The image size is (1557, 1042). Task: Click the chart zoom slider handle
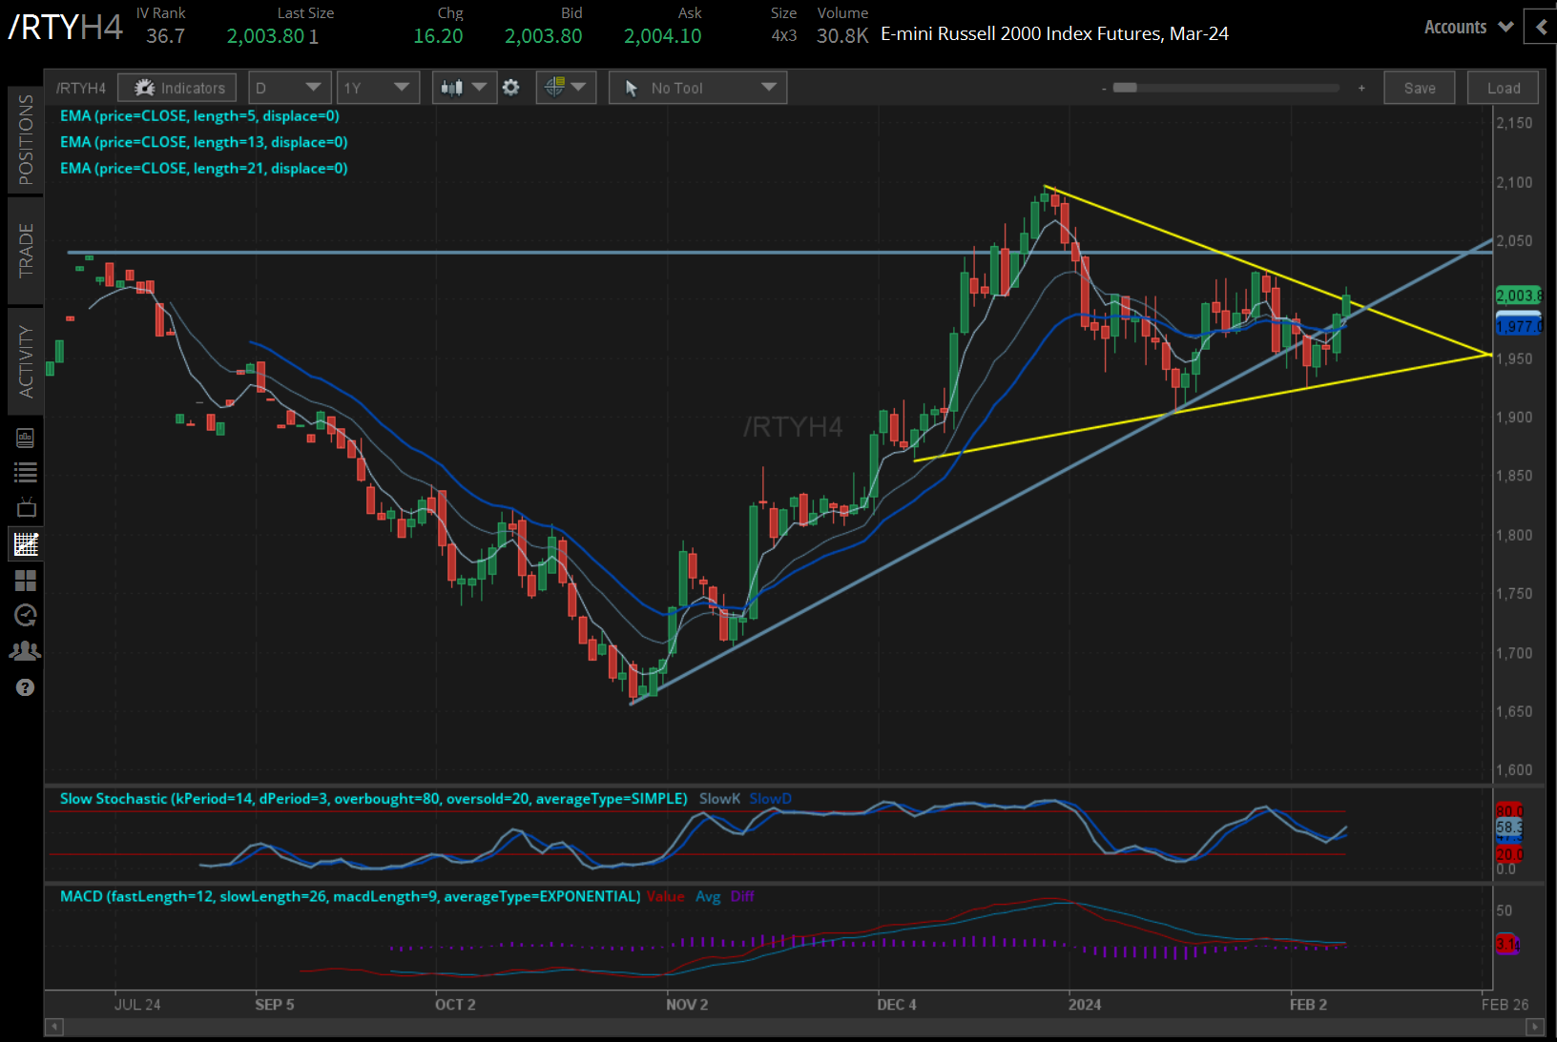[1125, 88]
